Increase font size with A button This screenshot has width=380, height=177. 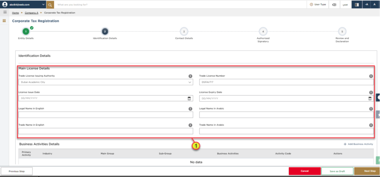coord(375,4)
